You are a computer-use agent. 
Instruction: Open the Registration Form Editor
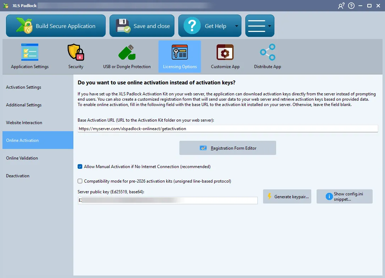[x=228, y=148]
